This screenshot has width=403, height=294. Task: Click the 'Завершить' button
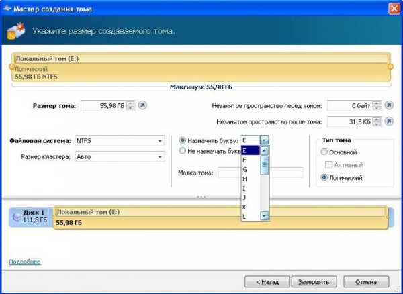coord(314,282)
